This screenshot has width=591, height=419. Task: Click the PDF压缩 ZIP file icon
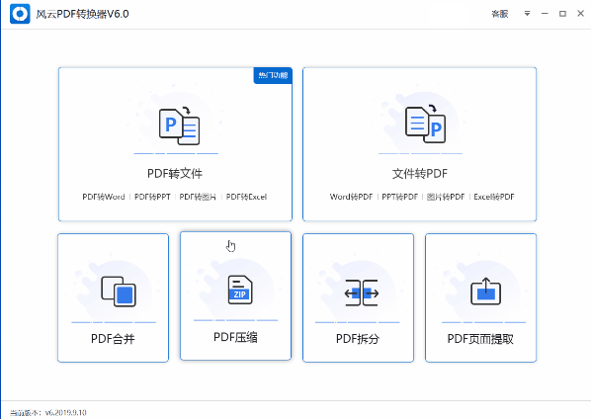click(240, 290)
